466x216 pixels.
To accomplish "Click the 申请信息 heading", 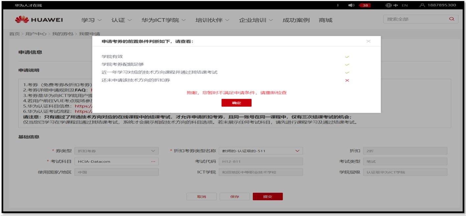I will pos(30,52).
